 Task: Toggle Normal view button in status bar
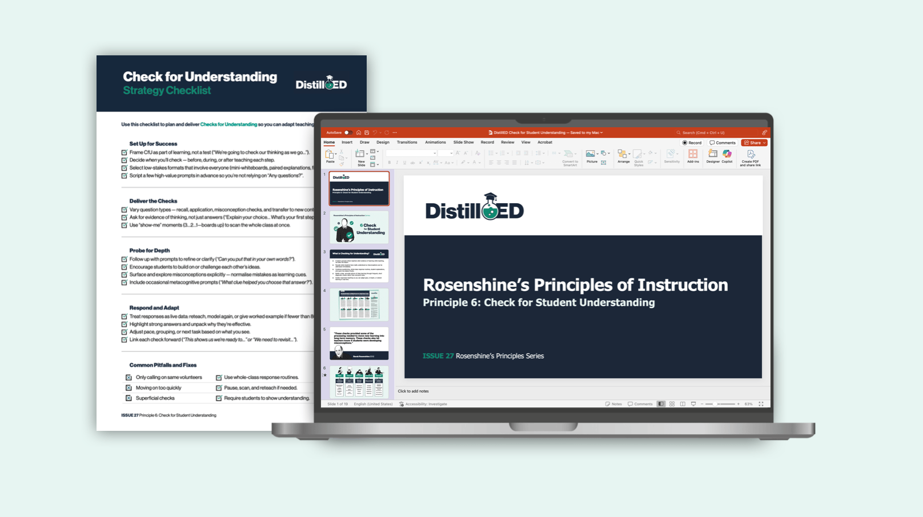[x=661, y=404]
